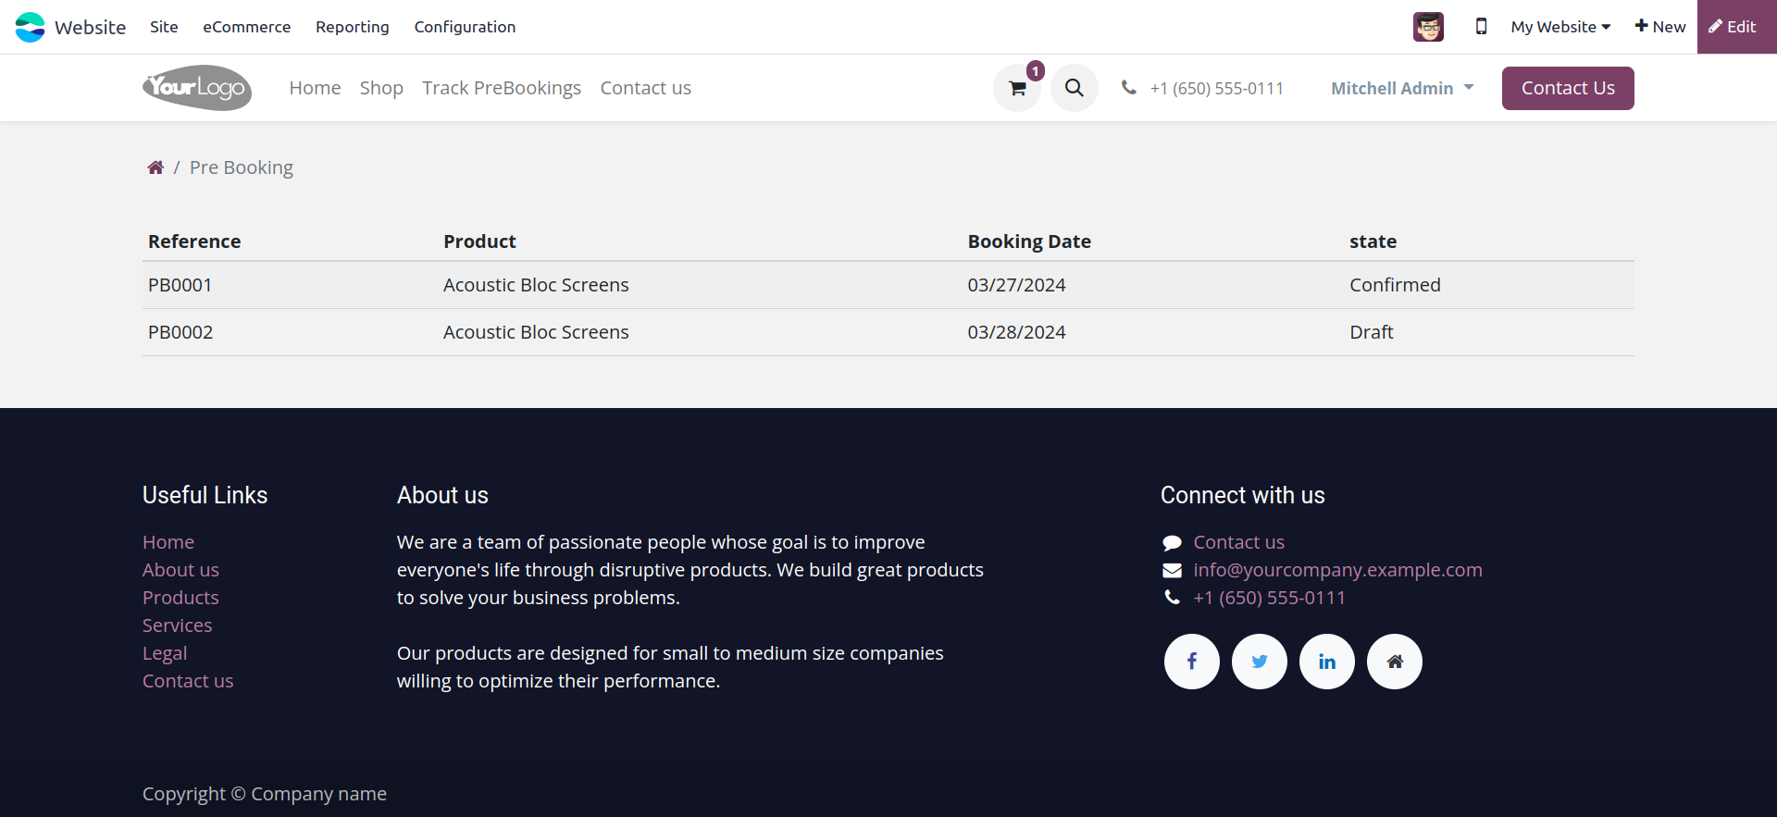
Task: Click the mobile preview phone icon
Action: 1481,27
